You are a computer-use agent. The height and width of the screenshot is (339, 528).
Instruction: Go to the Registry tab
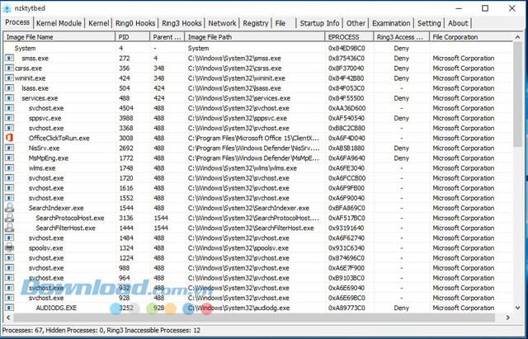[256, 23]
